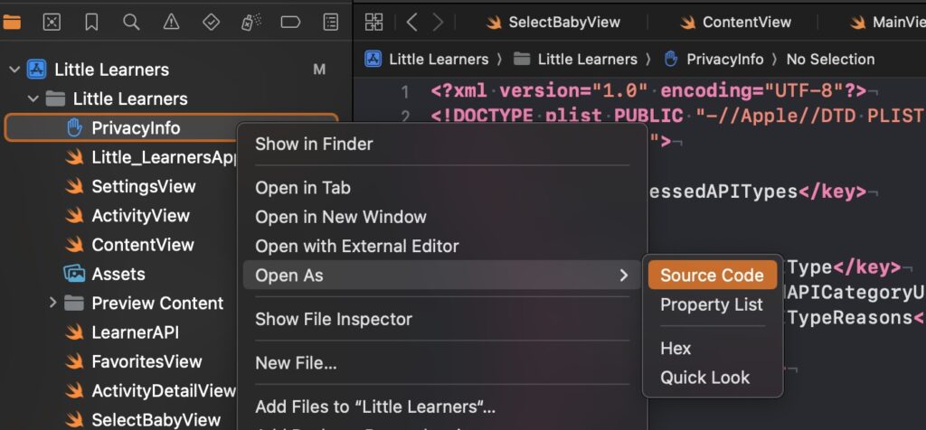Go forward using the right chevron
Screen dimensions: 926x430
tap(438, 23)
